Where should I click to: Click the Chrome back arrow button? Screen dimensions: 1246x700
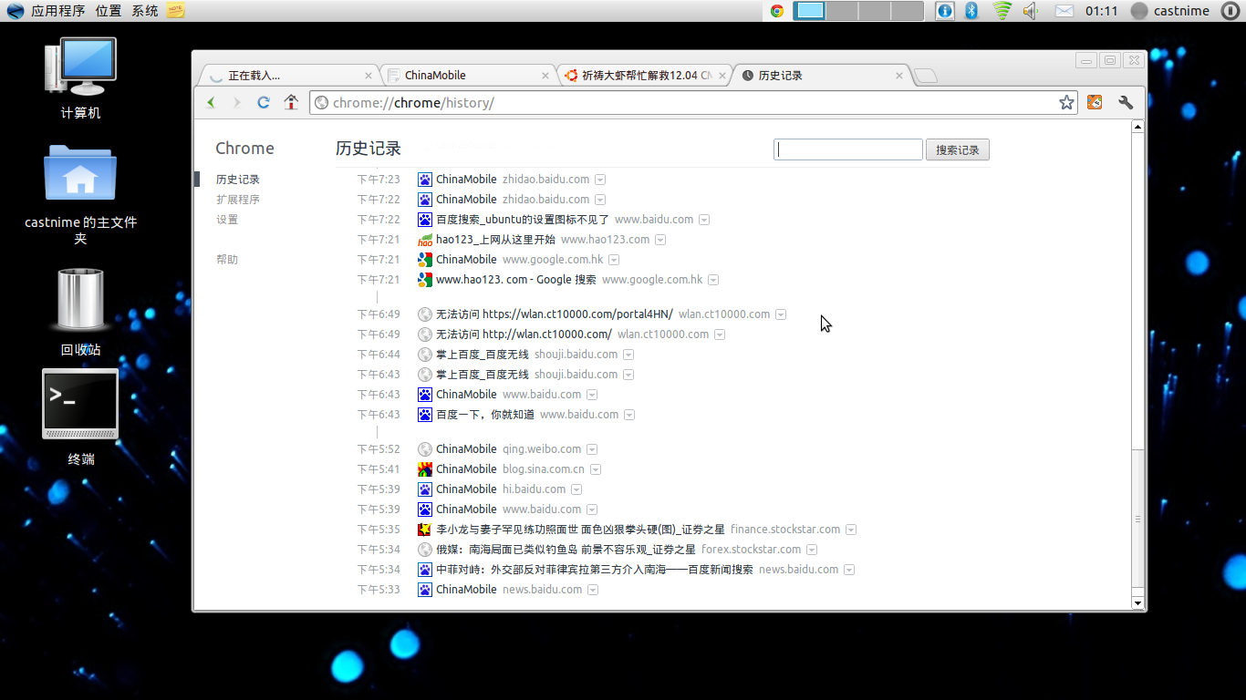coord(211,102)
